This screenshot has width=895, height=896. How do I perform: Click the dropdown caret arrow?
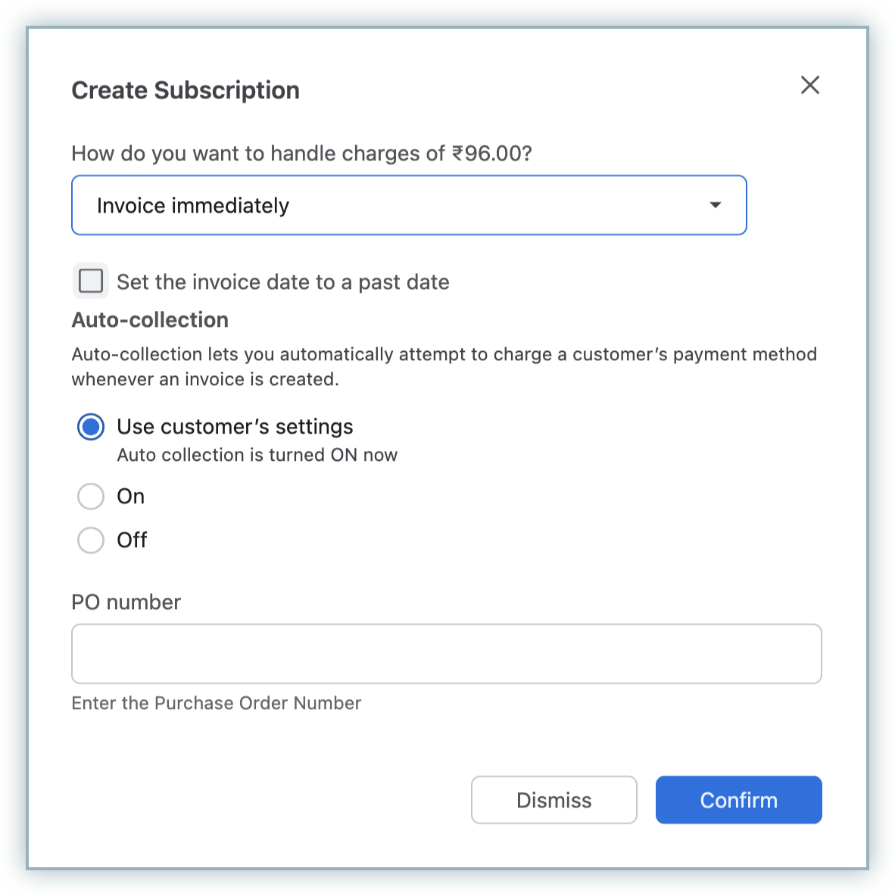(715, 205)
